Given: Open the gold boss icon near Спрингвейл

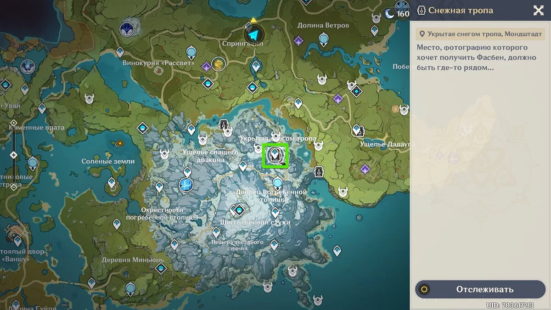Looking at the screenshot, I should pyautogui.click(x=219, y=64).
